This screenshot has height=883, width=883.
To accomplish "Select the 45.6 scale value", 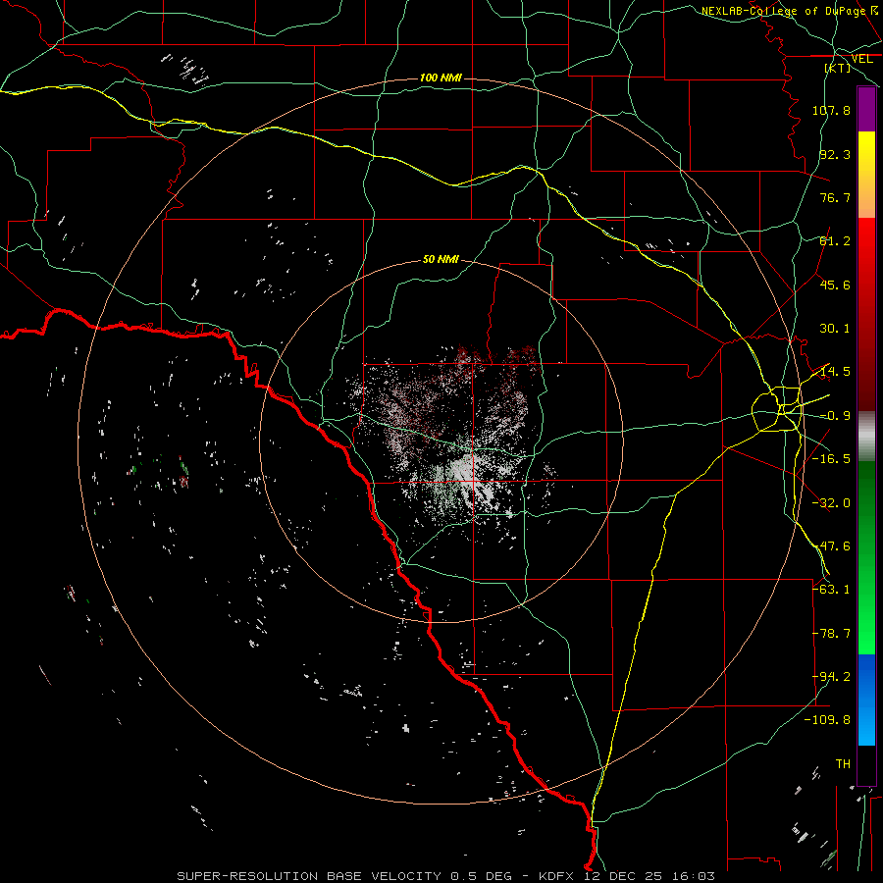I will pyautogui.click(x=835, y=285).
